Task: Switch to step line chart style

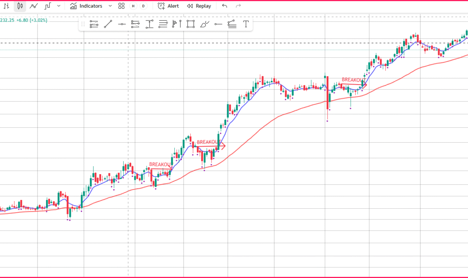Action: pyautogui.click(x=48, y=6)
